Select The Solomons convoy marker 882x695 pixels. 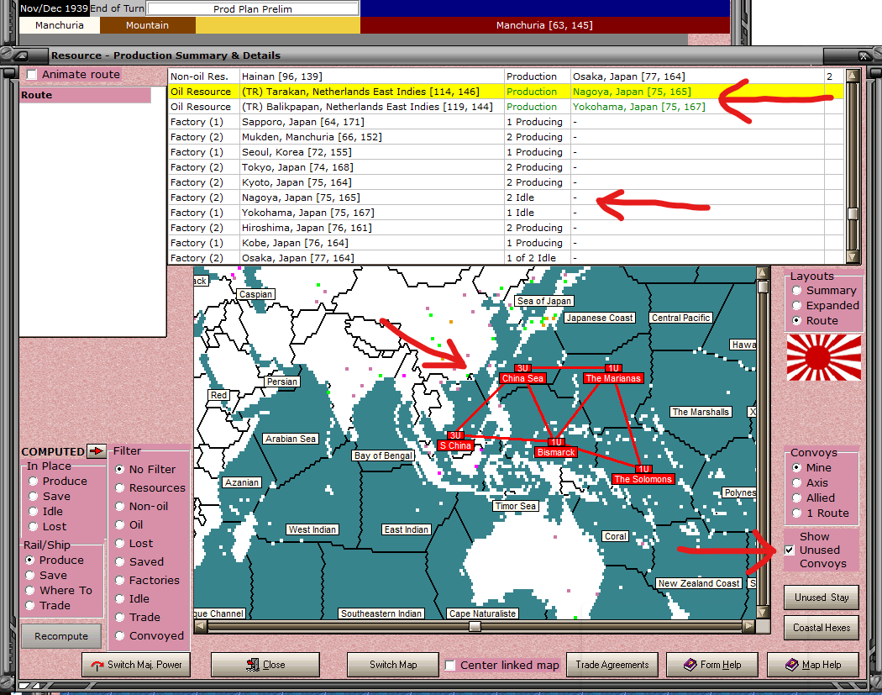click(643, 475)
